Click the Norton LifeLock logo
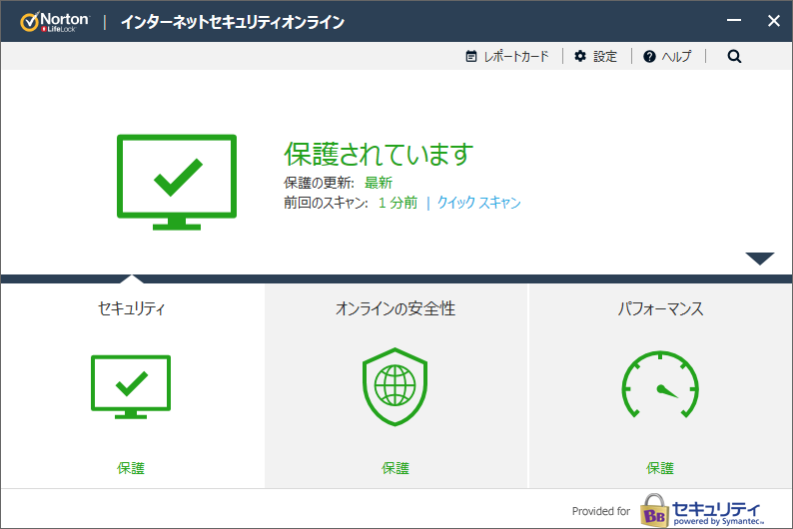The height and width of the screenshot is (529, 793). [55, 22]
